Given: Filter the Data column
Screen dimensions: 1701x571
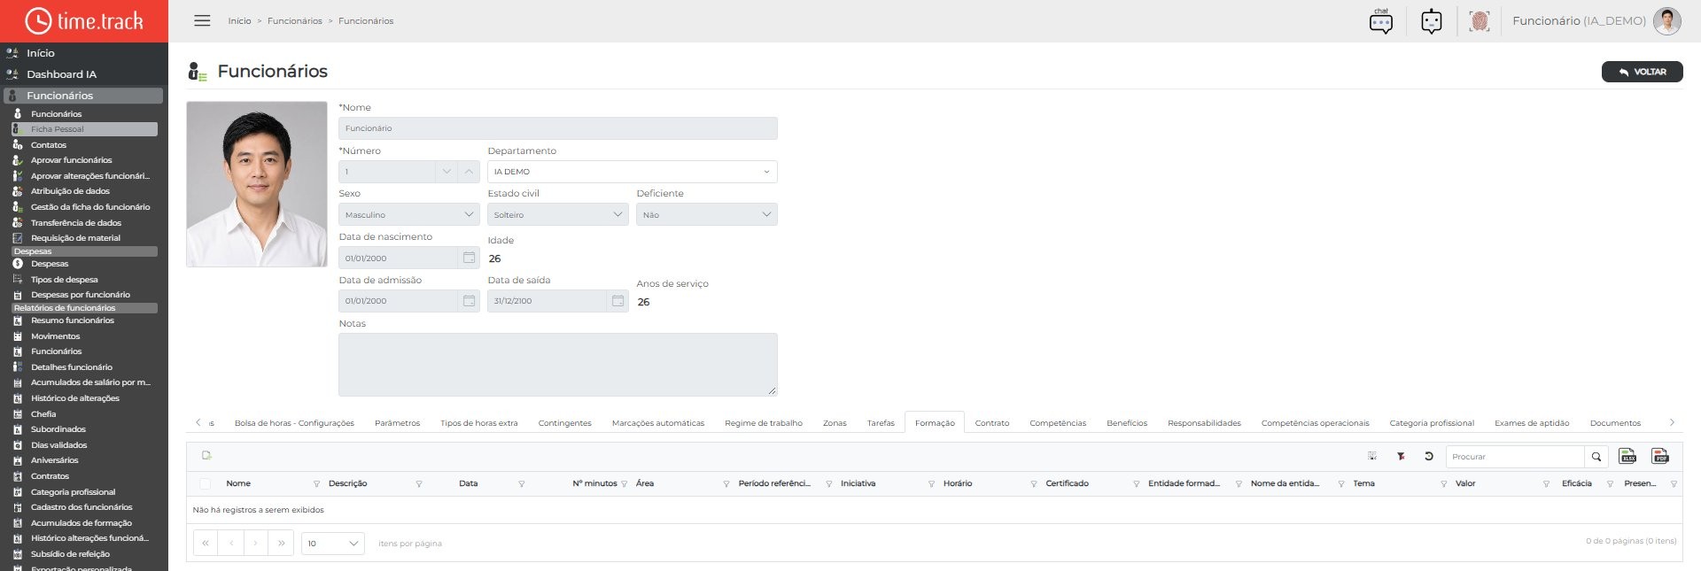Looking at the screenshot, I should tap(522, 484).
